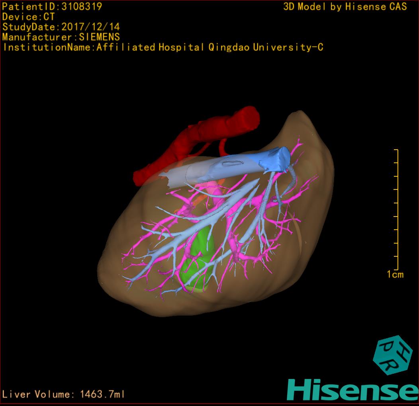Click the InstitutionName overlay text
Screen dimensions: 419x406
[x=163, y=47]
